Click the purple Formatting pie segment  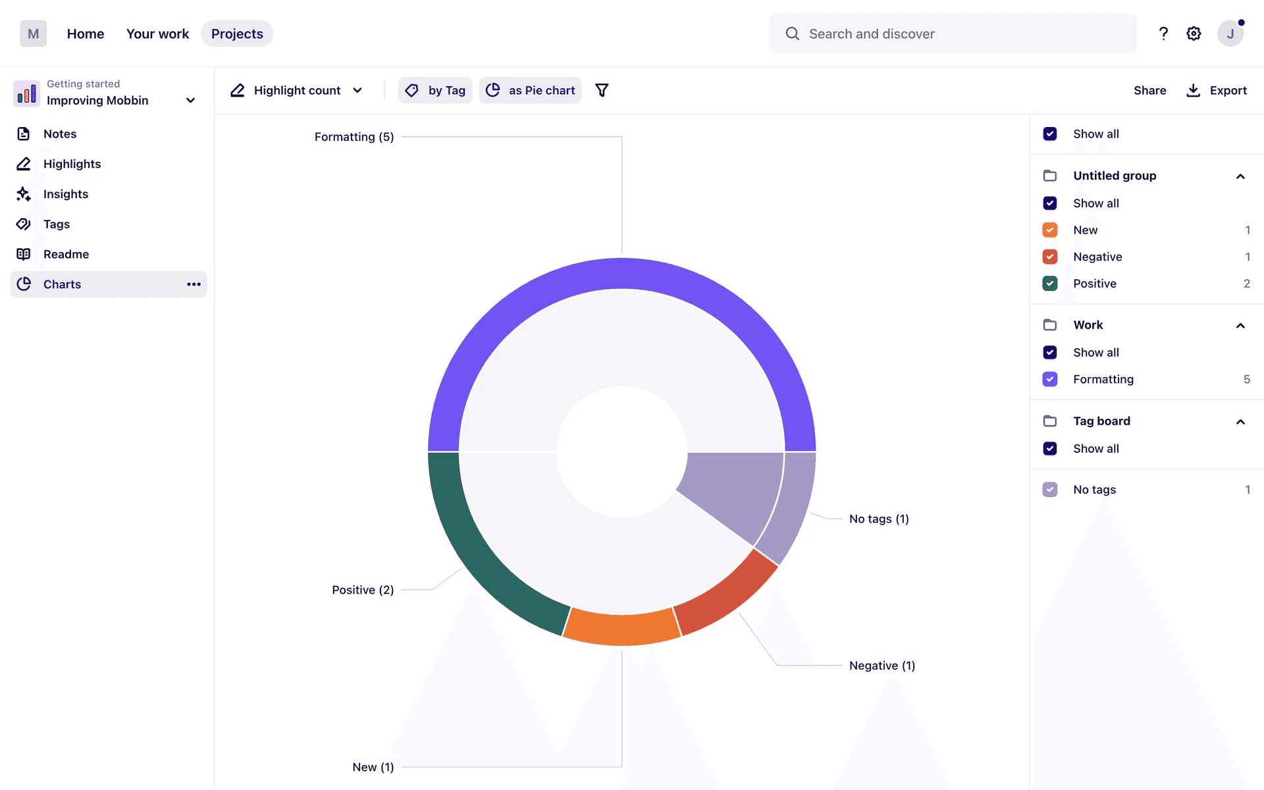(x=622, y=273)
